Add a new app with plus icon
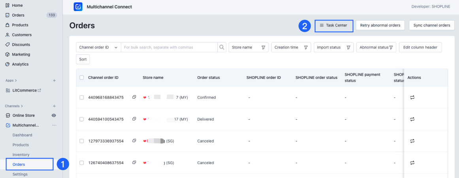The width and height of the screenshot is (459, 178). pos(54,81)
